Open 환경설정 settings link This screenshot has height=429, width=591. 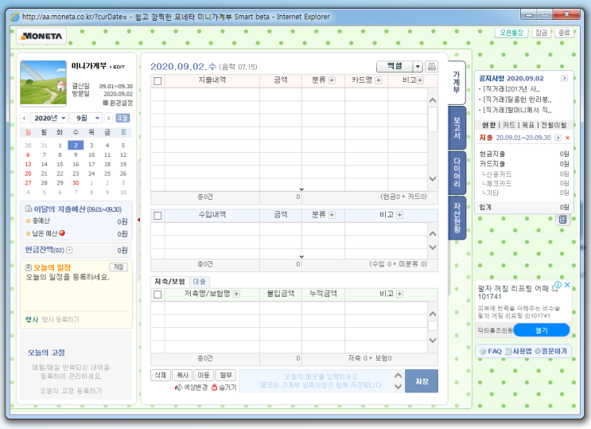pos(117,103)
